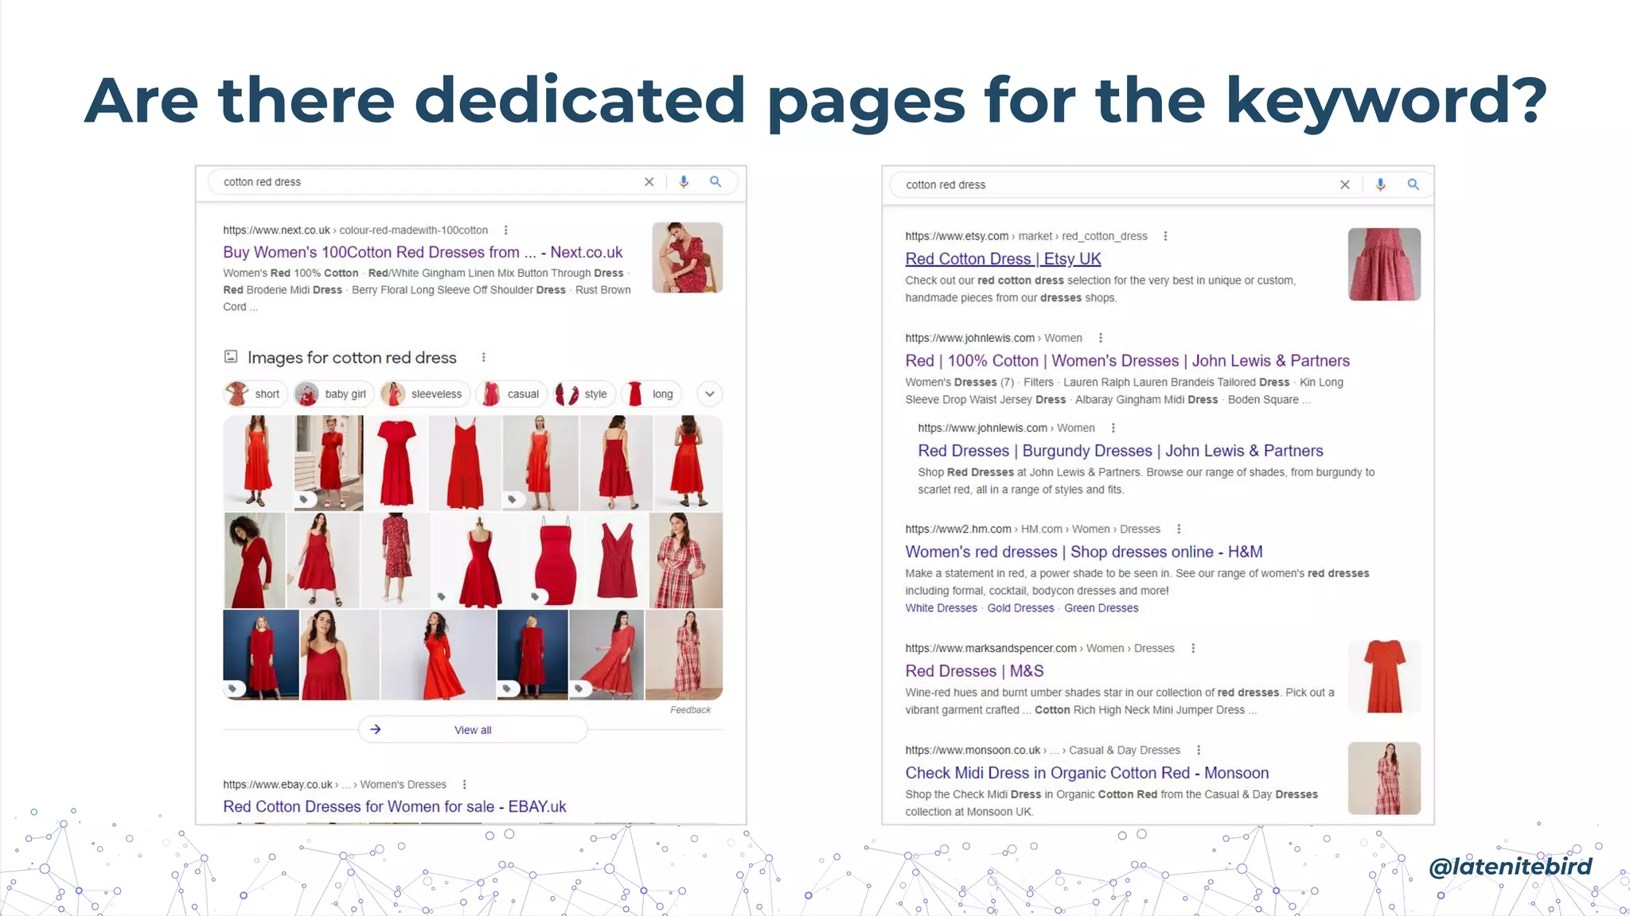Image resolution: width=1630 pixels, height=916 pixels.
Task: Open Red Cotton Dresses for Women EBAY.uk result
Action: point(395,807)
